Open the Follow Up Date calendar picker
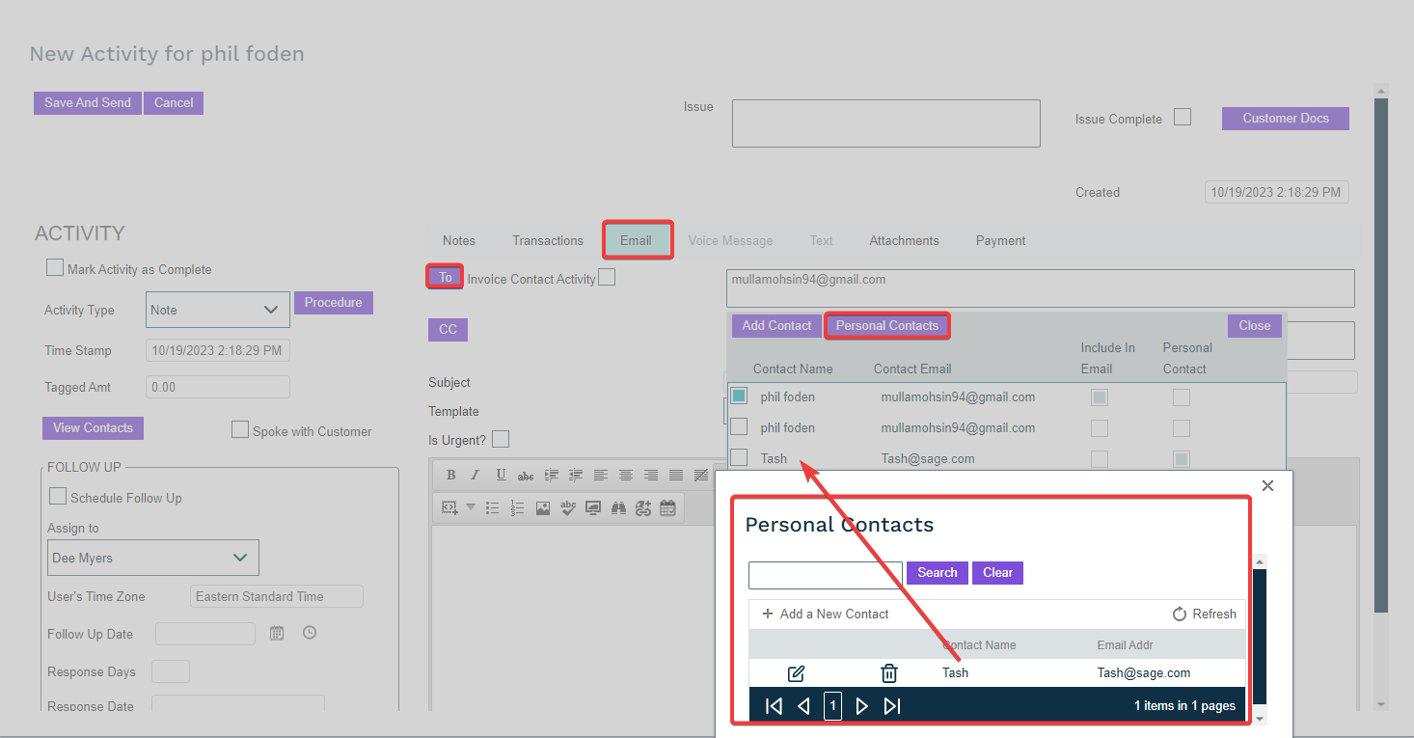This screenshot has width=1414, height=738. [x=277, y=634]
